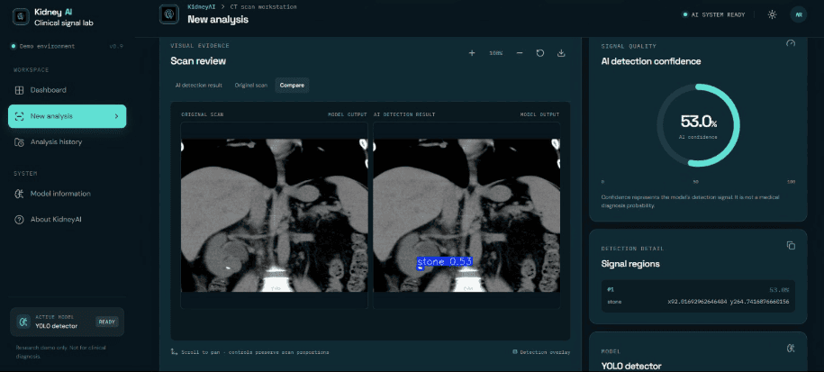The width and height of the screenshot is (824, 372).
Task: Click CT scan workstation breadcrumb
Action: point(263,7)
